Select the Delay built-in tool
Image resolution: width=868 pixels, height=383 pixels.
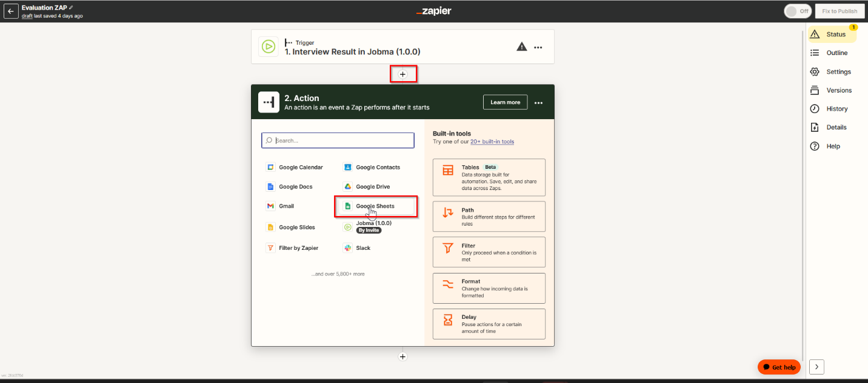(x=489, y=324)
